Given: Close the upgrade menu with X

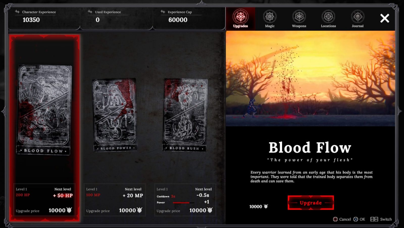Looking at the screenshot, I should [385, 18].
